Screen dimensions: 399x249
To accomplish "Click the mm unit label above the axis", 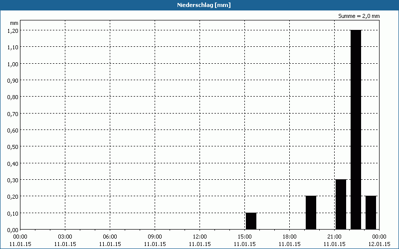I will 14,23.
